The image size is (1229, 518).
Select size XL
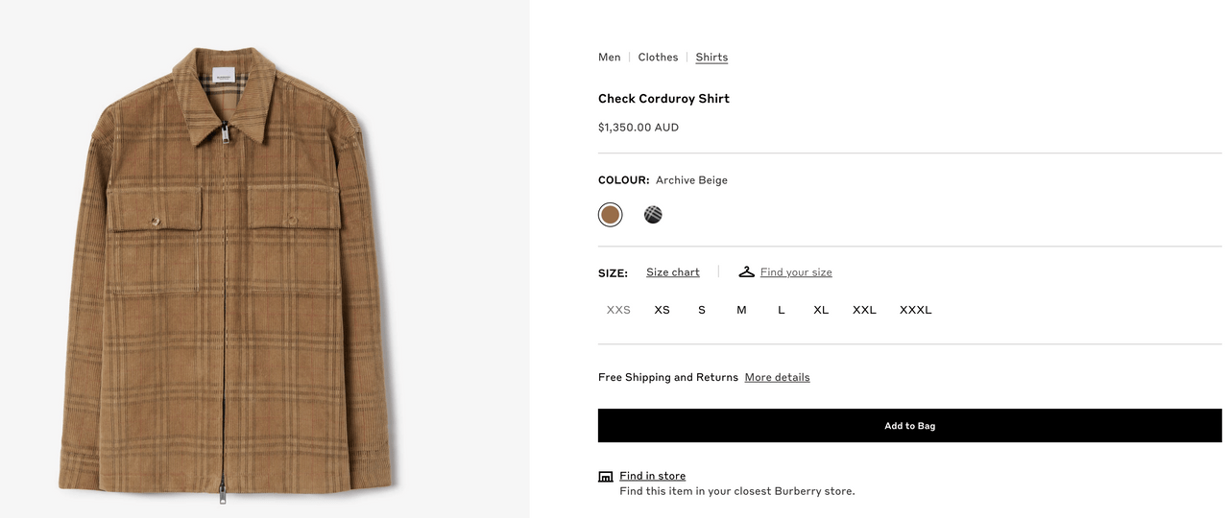coord(821,310)
